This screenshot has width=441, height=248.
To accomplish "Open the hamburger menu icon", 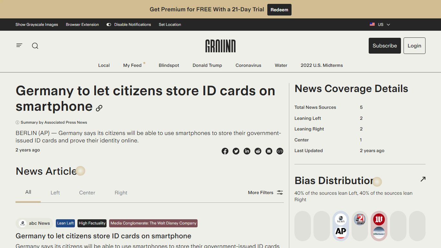I will pos(19,46).
